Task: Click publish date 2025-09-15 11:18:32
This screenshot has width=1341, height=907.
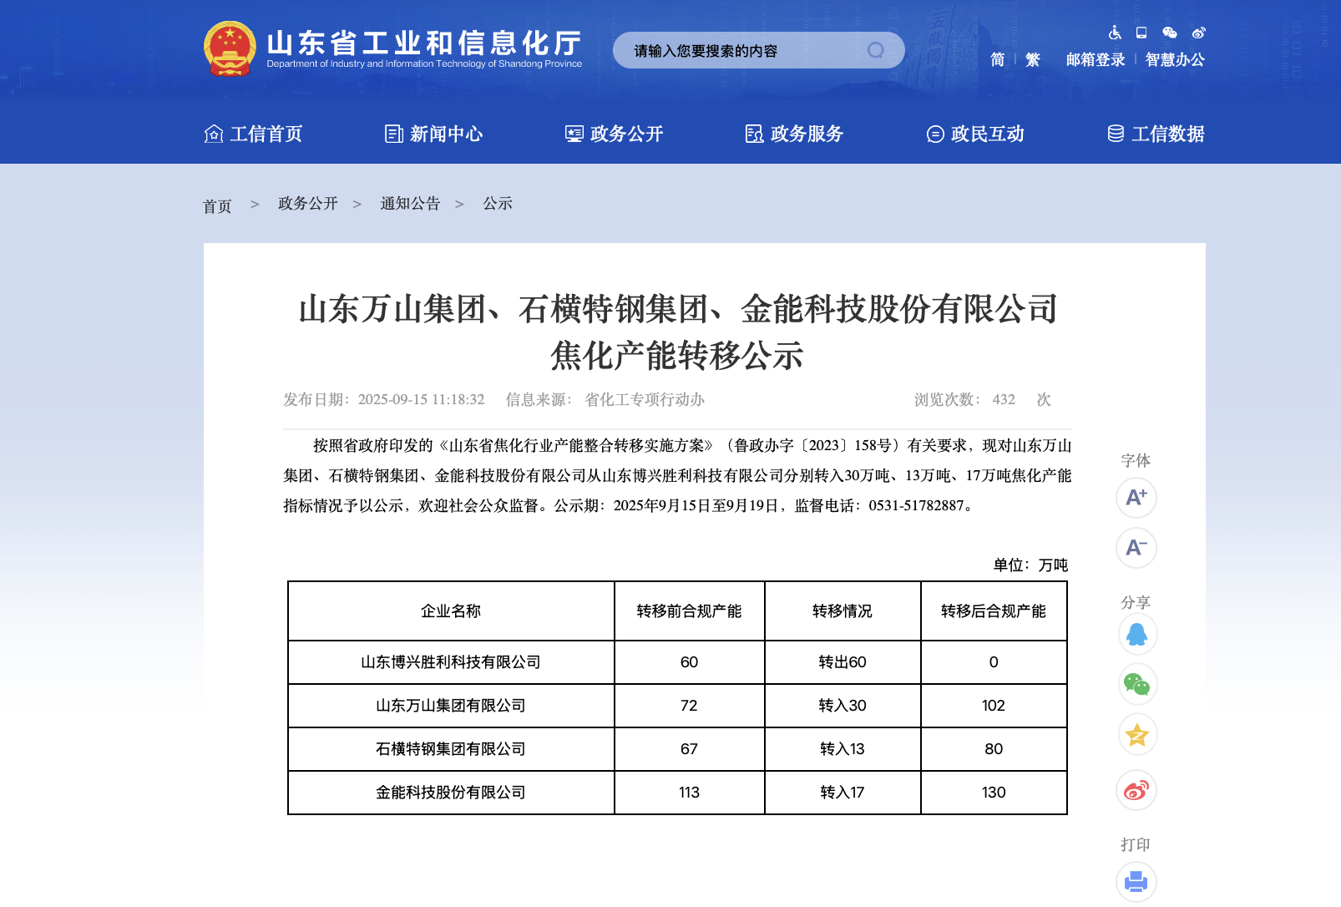Action: pyautogui.click(x=421, y=399)
